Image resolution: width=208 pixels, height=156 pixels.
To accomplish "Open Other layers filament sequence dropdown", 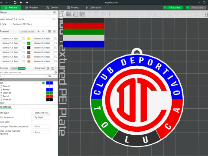I will pos(41,132).
